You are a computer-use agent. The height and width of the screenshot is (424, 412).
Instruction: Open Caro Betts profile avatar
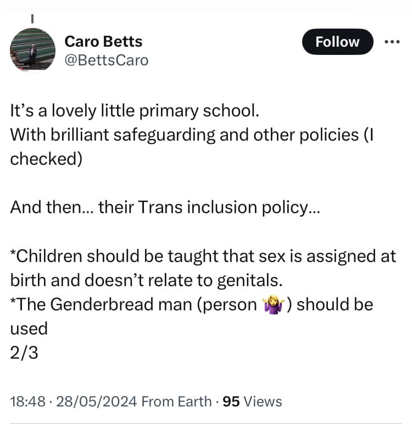(x=33, y=50)
